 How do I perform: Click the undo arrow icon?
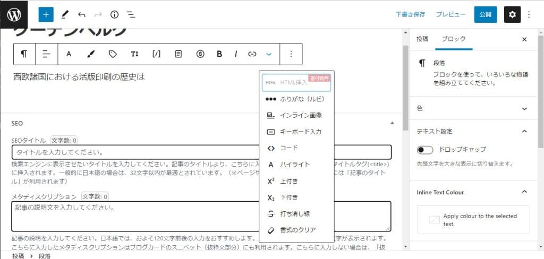(81, 14)
